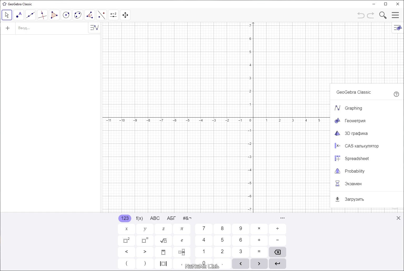Tap the π key

click(182, 229)
